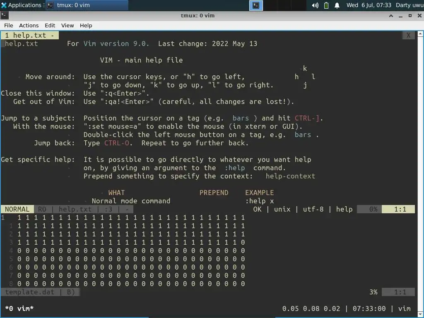Click the OK status entry
Image resolution: width=424 pixels, height=318 pixels.
(257, 209)
